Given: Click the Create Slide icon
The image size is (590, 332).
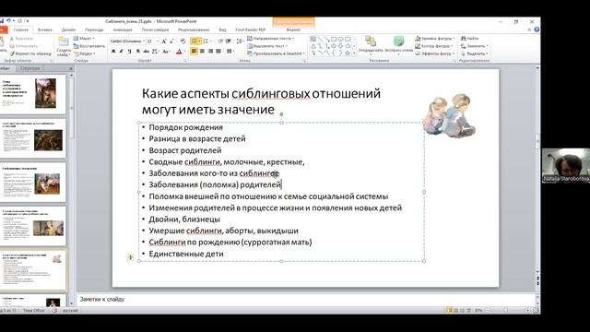Looking at the screenshot, I should (x=64, y=41).
